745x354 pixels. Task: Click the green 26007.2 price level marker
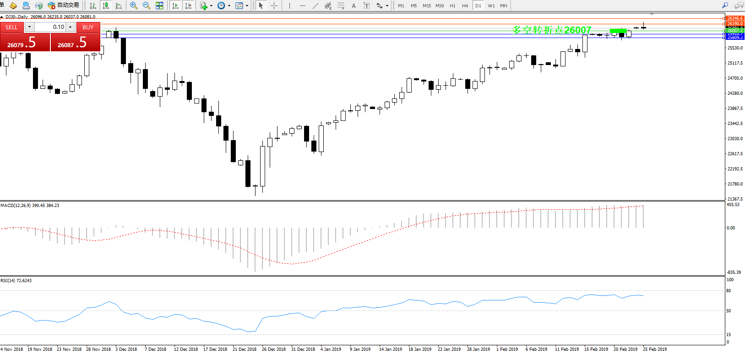(x=735, y=30)
